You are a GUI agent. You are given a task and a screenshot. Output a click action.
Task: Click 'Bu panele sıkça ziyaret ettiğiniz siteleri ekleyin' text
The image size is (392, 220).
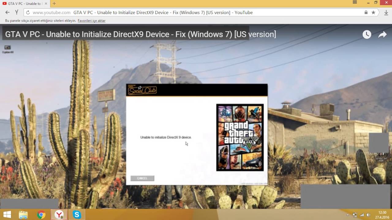coord(40,21)
